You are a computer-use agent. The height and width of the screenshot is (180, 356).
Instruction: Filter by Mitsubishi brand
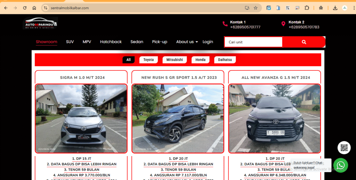point(175,60)
